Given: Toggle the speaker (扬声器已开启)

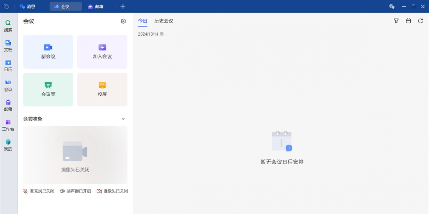Looking at the screenshot, I should (x=75, y=191).
